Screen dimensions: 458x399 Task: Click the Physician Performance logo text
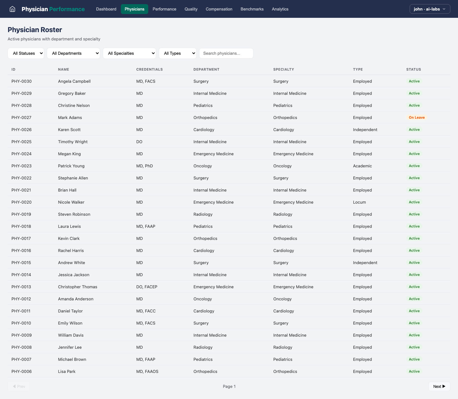pyautogui.click(x=53, y=9)
